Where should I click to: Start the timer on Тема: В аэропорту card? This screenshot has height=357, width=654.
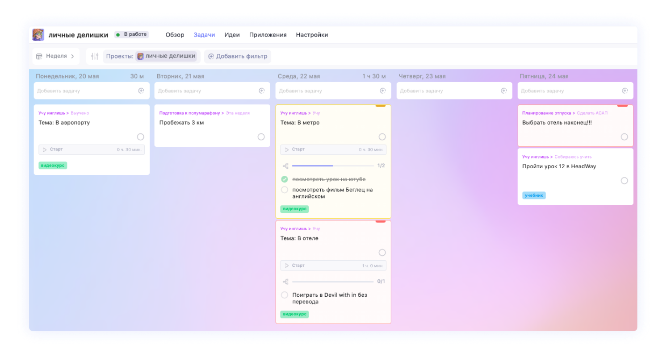(x=45, y=149)
